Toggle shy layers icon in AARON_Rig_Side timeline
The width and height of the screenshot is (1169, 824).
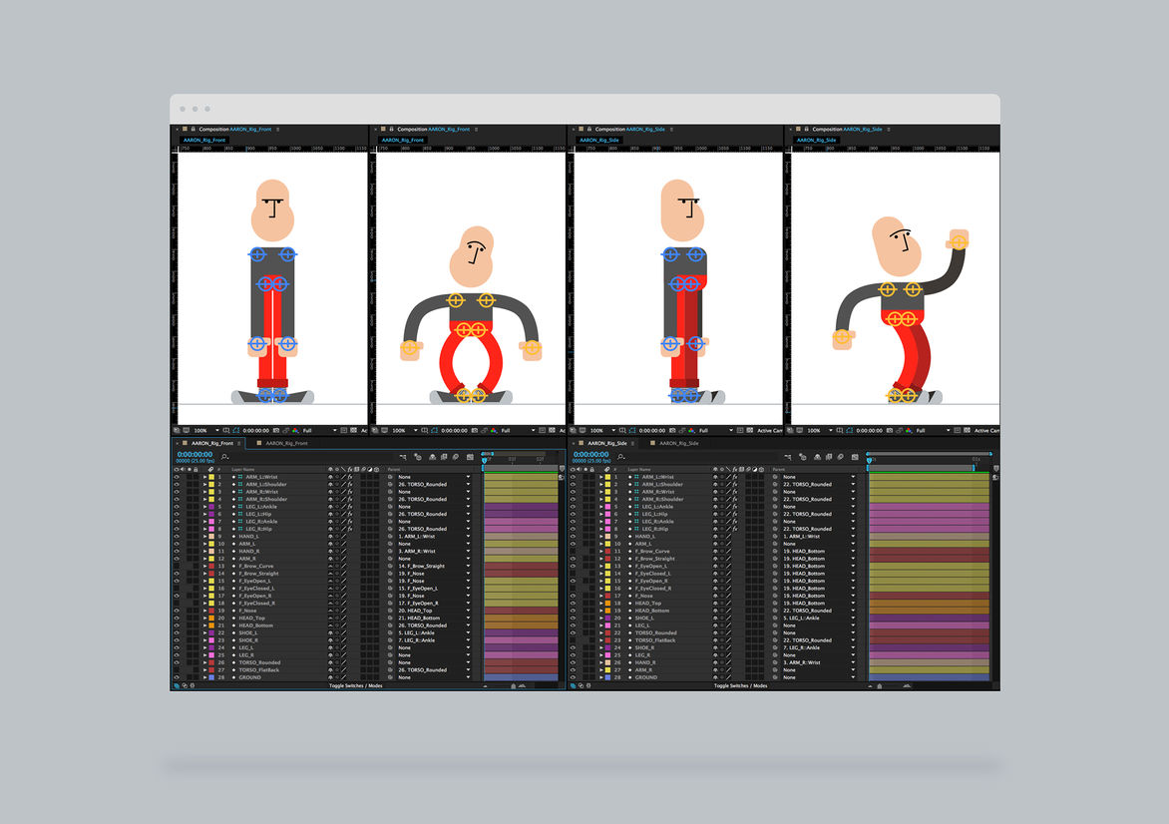point(817,456)
